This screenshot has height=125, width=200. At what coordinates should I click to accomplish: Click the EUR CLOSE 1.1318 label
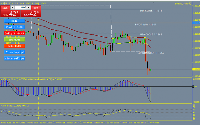coord(151,11)
